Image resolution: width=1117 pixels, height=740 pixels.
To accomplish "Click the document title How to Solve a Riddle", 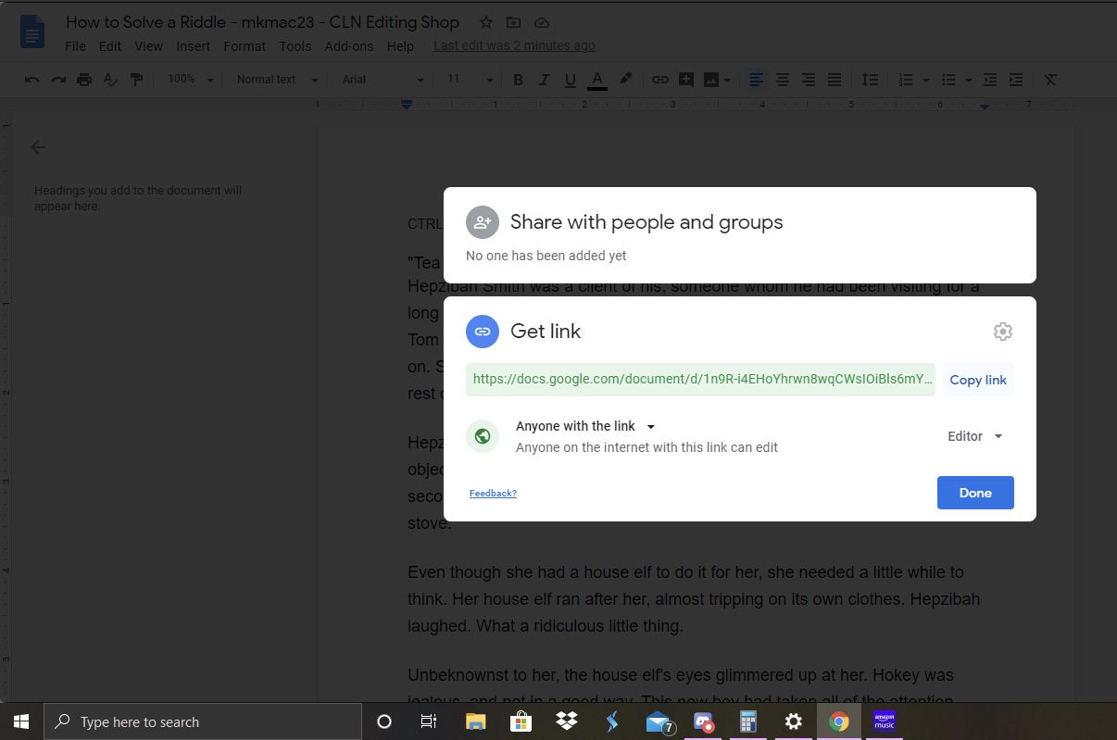I will [x=262, y=22].
